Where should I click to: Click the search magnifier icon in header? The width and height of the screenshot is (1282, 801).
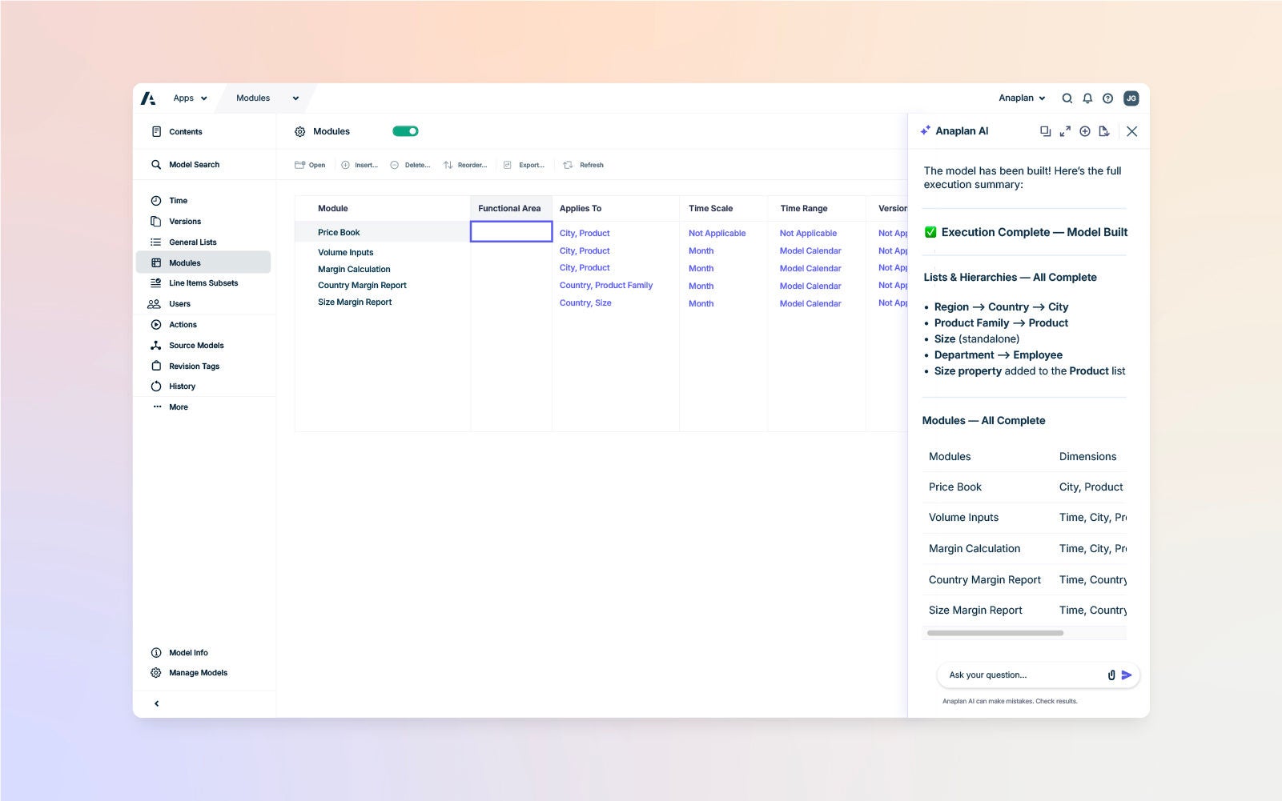click(x=1067, y=98)
